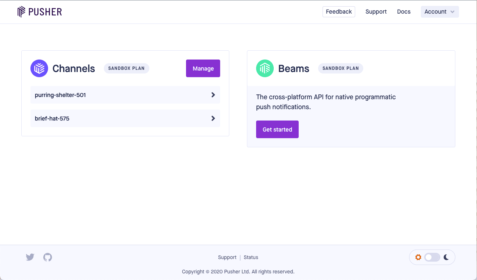Open the Account dropdown menu
Screen dimensions: 477x280
coord(440,12)
